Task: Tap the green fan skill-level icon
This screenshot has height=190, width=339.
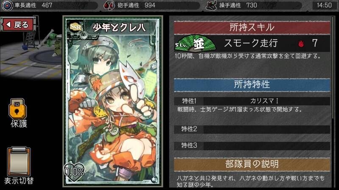Action: [x=195, y=43]
